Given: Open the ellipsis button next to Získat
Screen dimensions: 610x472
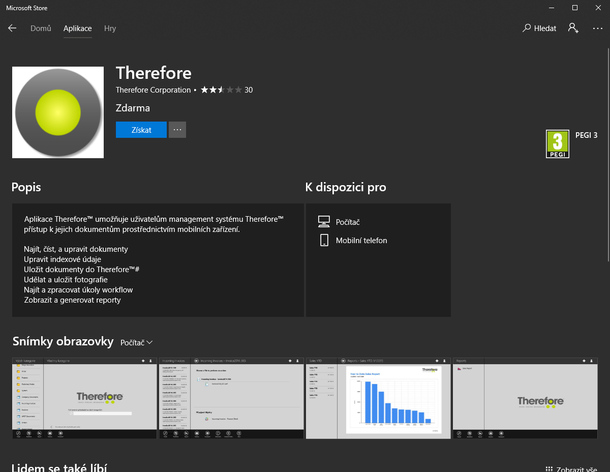Looking at the screenshot, I should pyautogui.click(x=177, y=130).
